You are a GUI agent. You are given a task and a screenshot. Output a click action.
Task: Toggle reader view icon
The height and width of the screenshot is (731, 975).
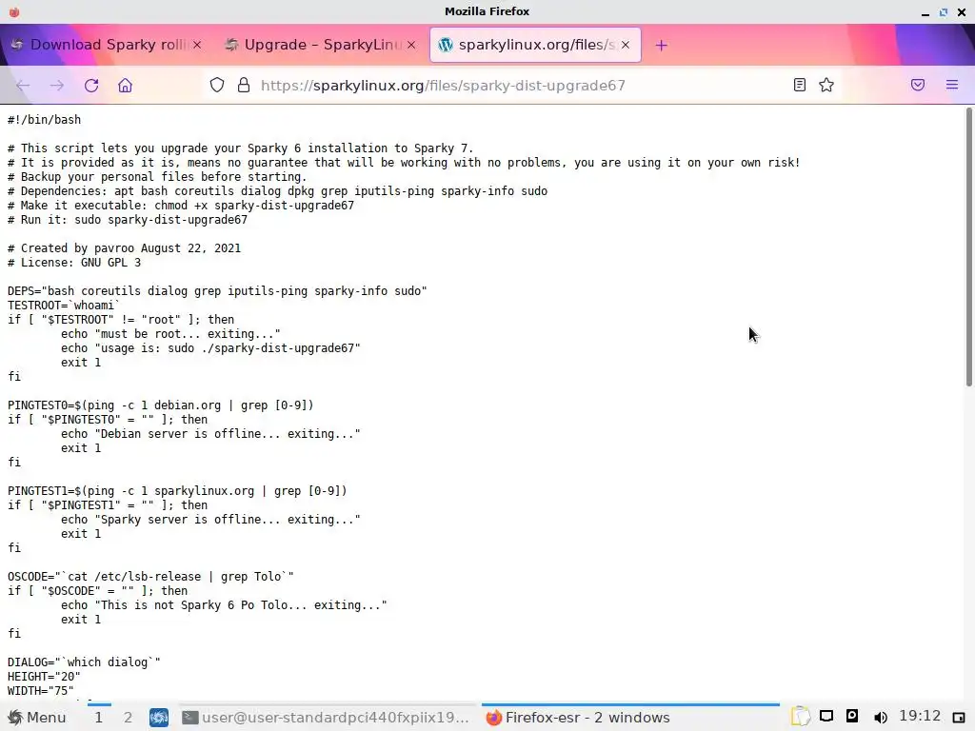(x=800, y=85)
